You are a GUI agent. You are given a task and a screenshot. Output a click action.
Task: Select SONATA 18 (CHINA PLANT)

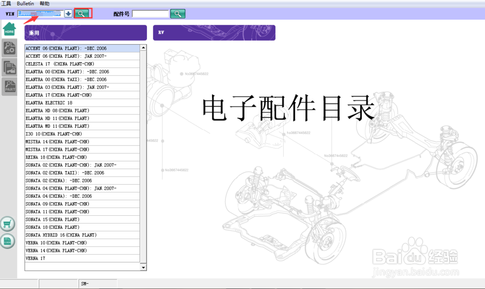pos(82,227)
